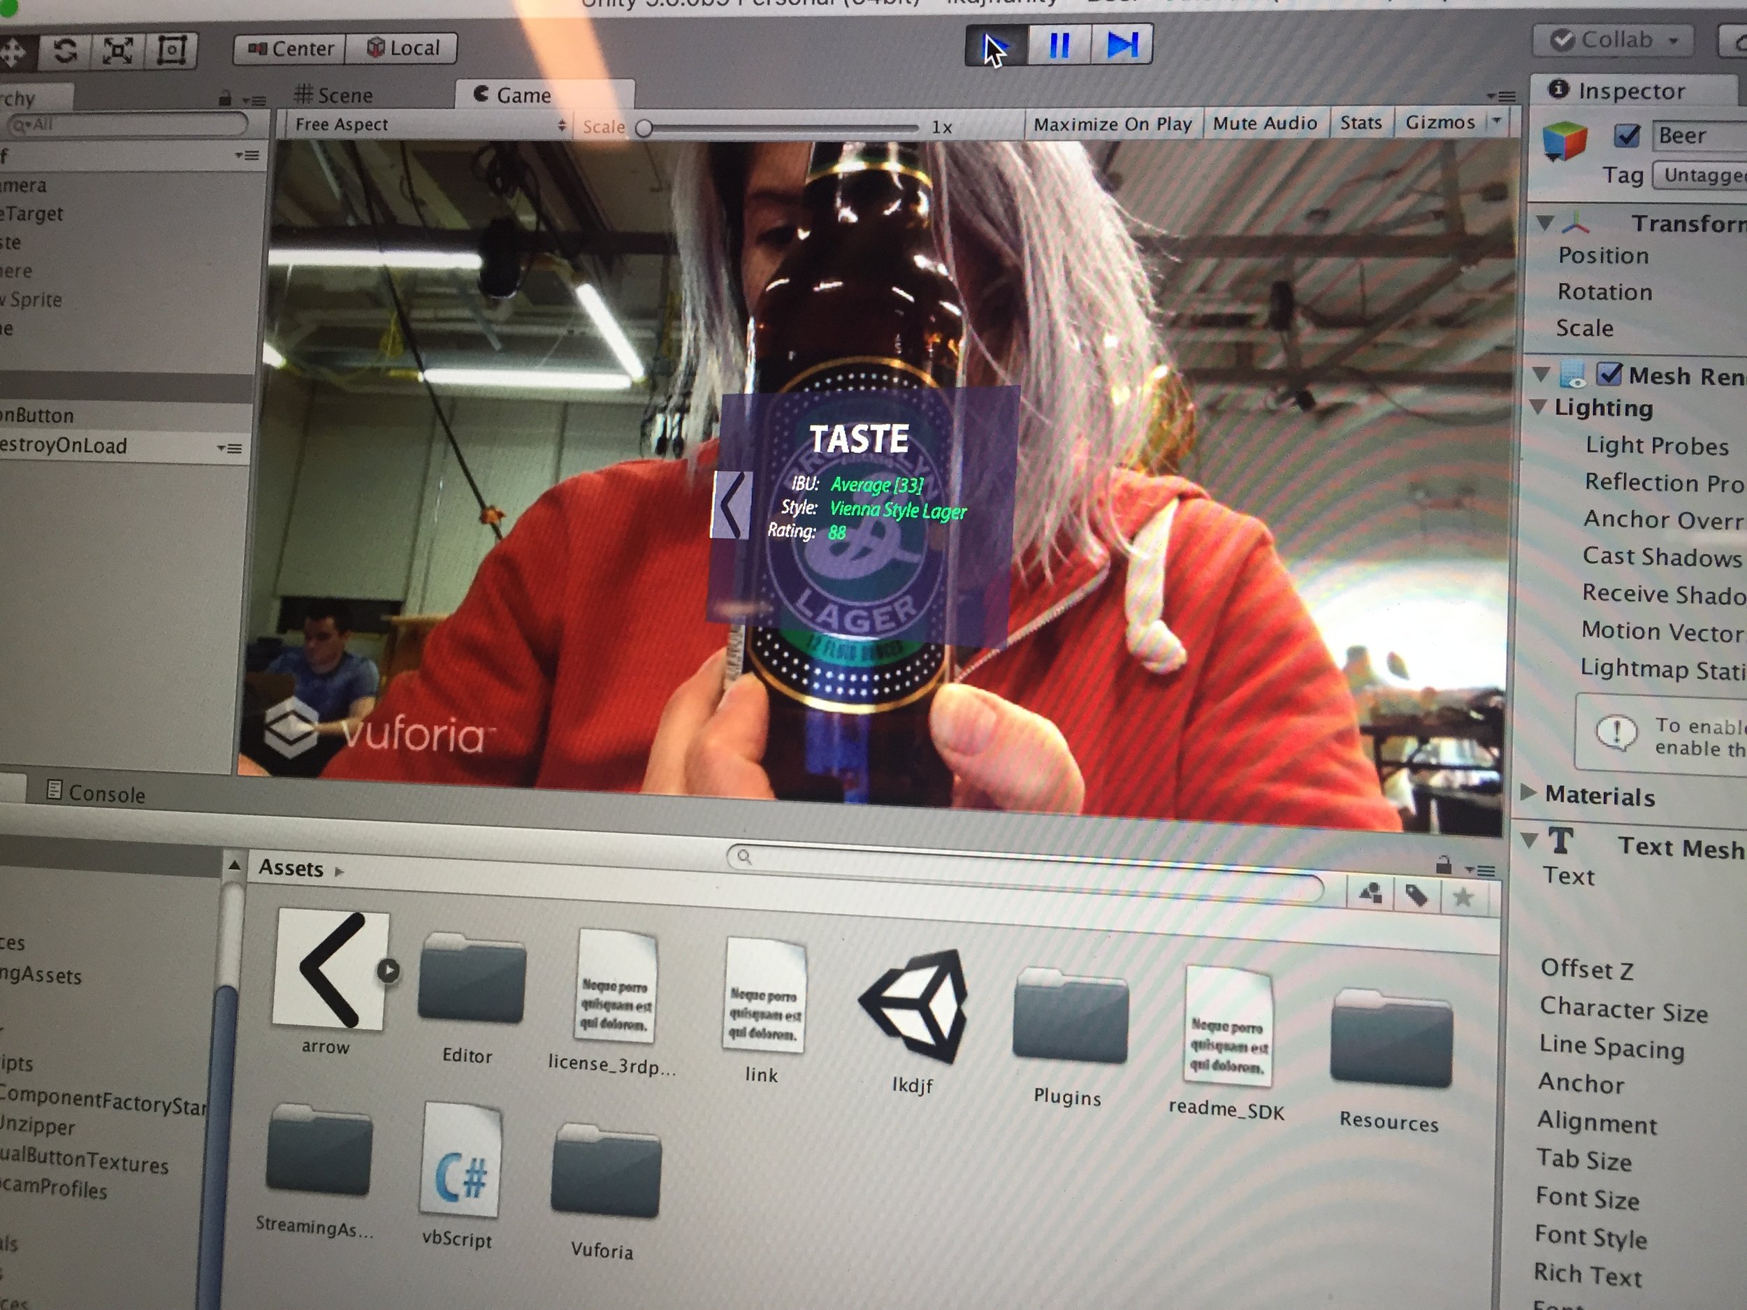Click the favorites star icon in Assets
1747x1310 pixels.
point(1463,897)
